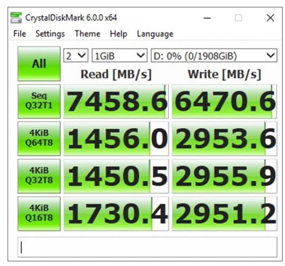Viewport: 285px width, 266px height.
Task: Click the Q16T8 write result 2951.2
Action: click(224, 214)
